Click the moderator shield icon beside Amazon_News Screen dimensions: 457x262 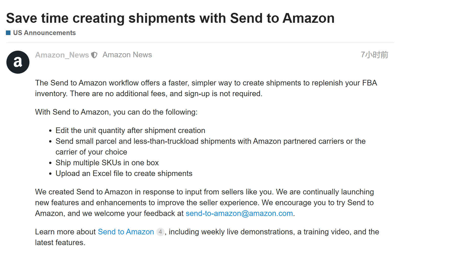pyautogui.click(x=94, y=55)
